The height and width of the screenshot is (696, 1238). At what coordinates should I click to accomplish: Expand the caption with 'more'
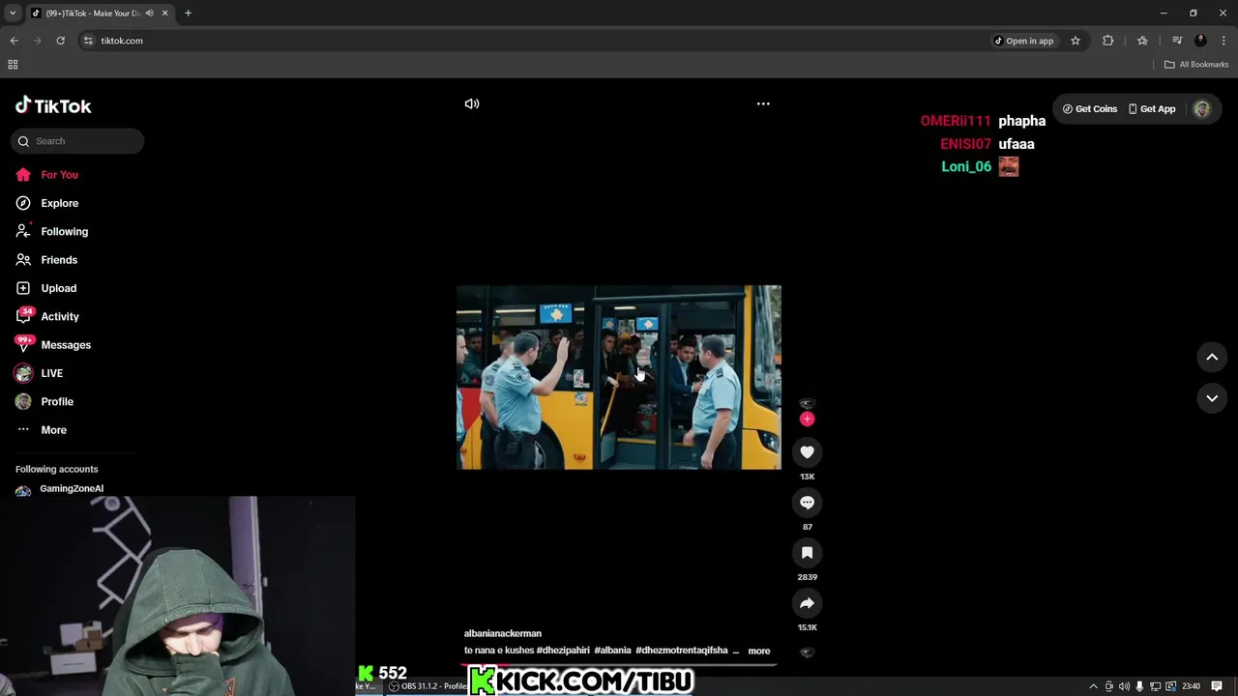pyautogui.click(x=759, y=651)
